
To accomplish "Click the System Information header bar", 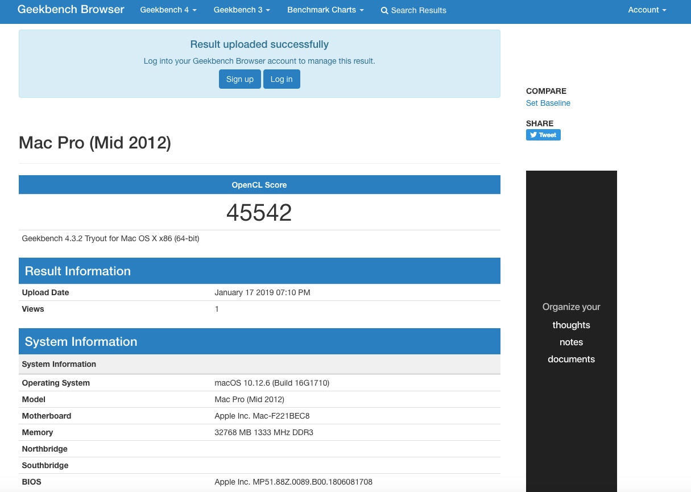I will coord(259,341).
